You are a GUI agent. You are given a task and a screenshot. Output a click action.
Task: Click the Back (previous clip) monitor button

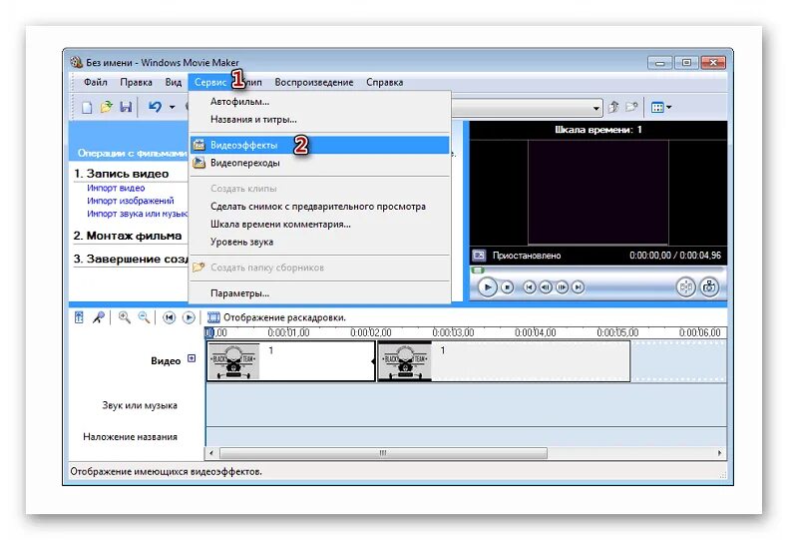point(530,287)
